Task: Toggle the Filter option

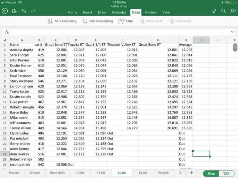Action: point(126,21)
